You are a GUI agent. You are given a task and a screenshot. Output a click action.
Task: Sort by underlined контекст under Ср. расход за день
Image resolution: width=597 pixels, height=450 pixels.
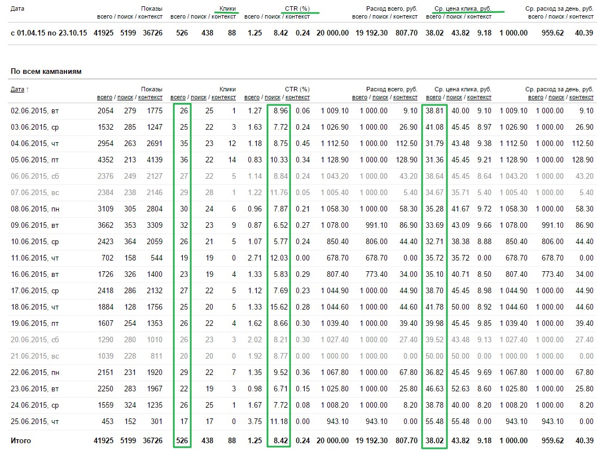[581, 98]
